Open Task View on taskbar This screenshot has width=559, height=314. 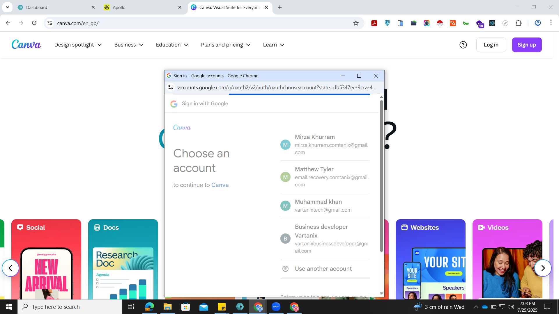tap(131, 307)
